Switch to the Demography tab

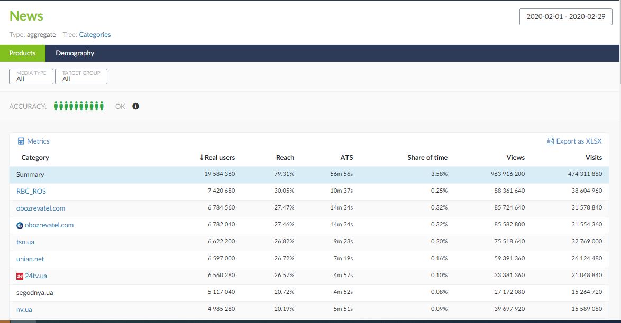pos(75,53)
